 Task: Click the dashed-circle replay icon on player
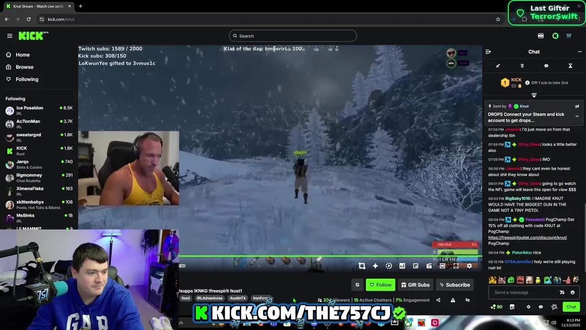click(x=389, y=266)
